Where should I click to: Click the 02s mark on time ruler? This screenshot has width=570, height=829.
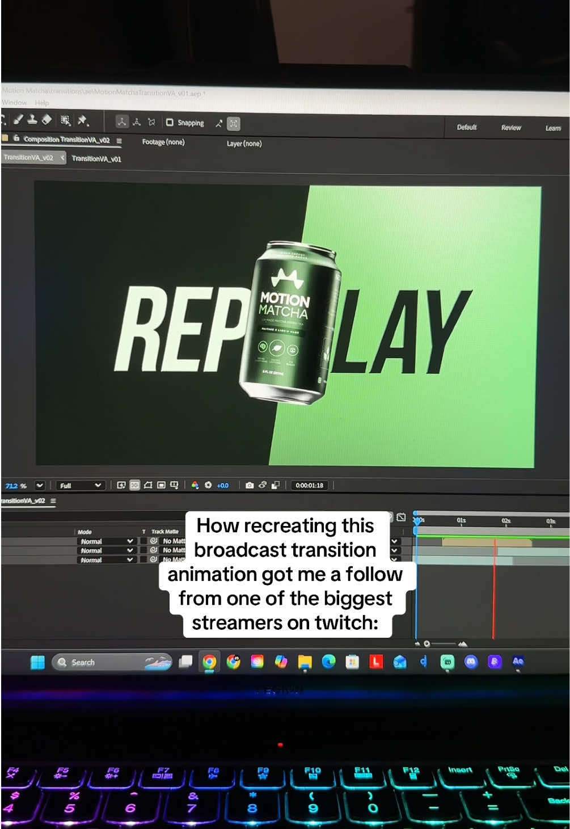coord(506,521)
